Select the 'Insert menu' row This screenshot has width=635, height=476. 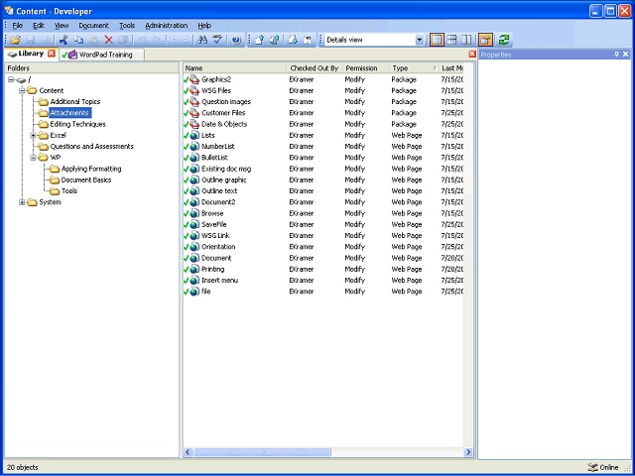[x=323, y=280]
